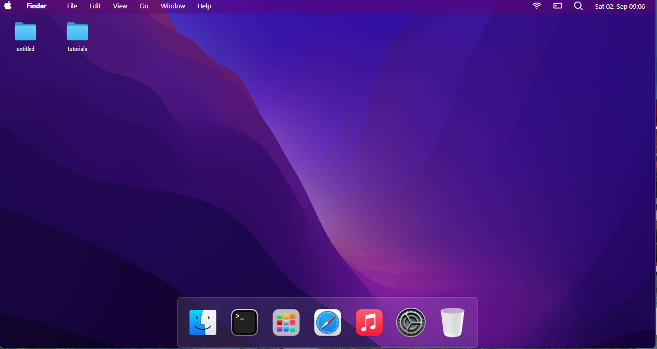Select the untitled folder icon
This screenshot has width=657, height=349.
pos(25,31)
